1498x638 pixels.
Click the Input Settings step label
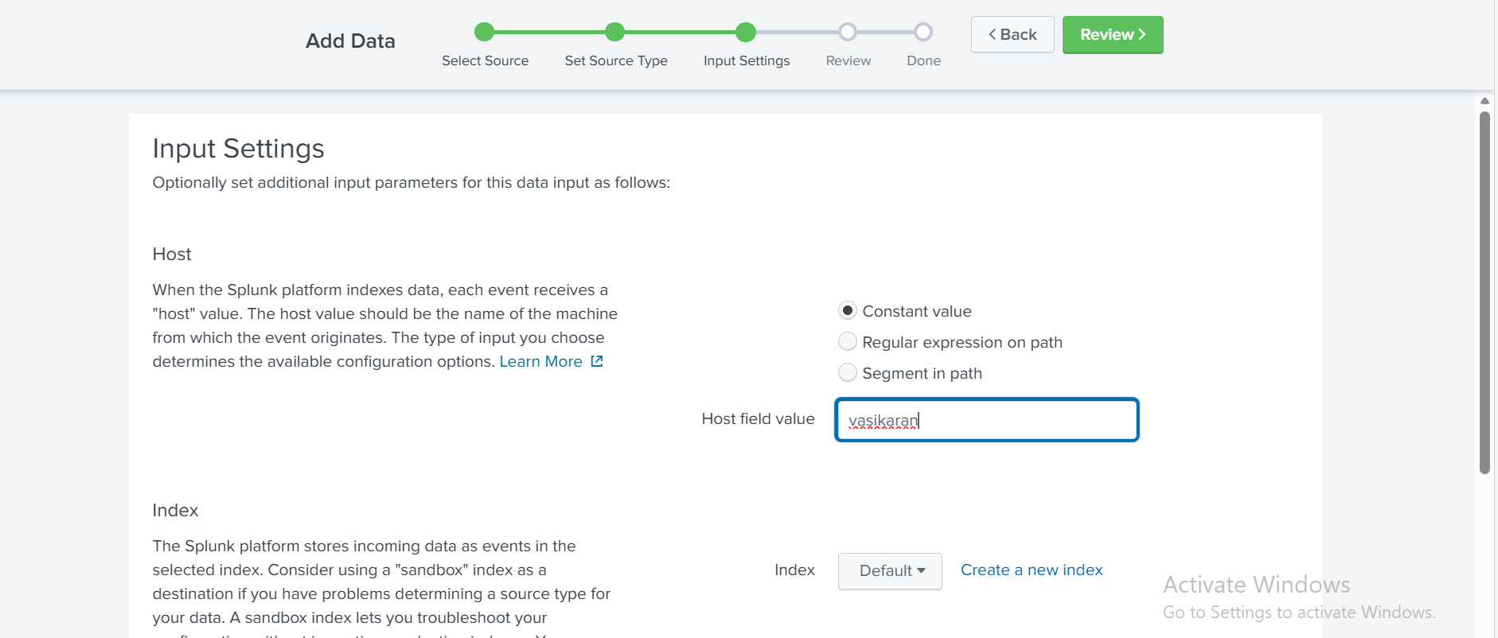pos(747,61)
